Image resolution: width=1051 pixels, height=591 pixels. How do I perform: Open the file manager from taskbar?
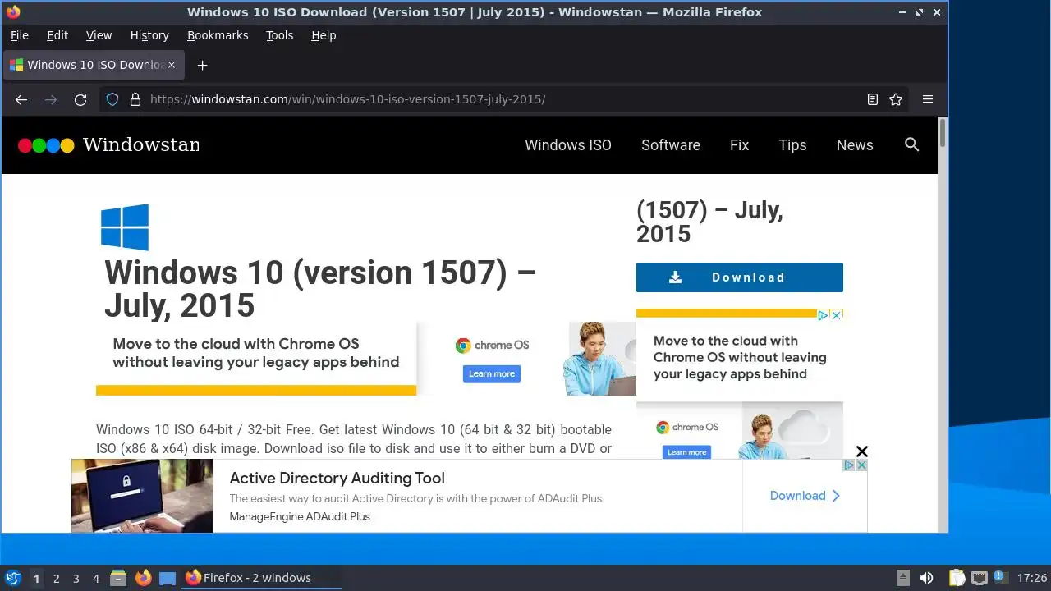coord(118,578)
